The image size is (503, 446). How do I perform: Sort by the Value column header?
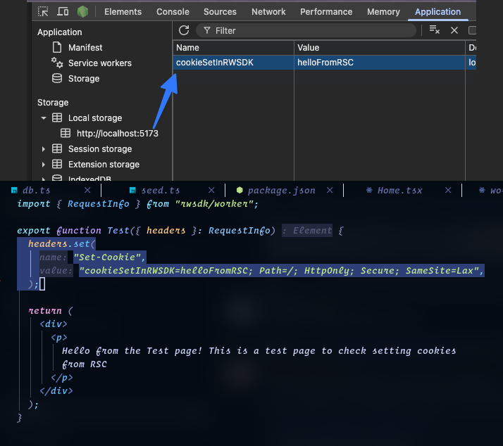coord(380,48)
